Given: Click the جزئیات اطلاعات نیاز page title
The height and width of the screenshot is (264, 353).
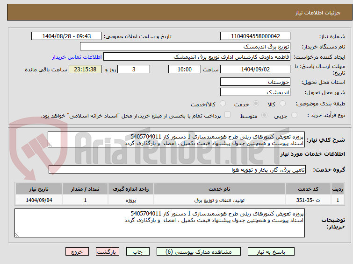Looking at the screenshot, I should 317,13.
